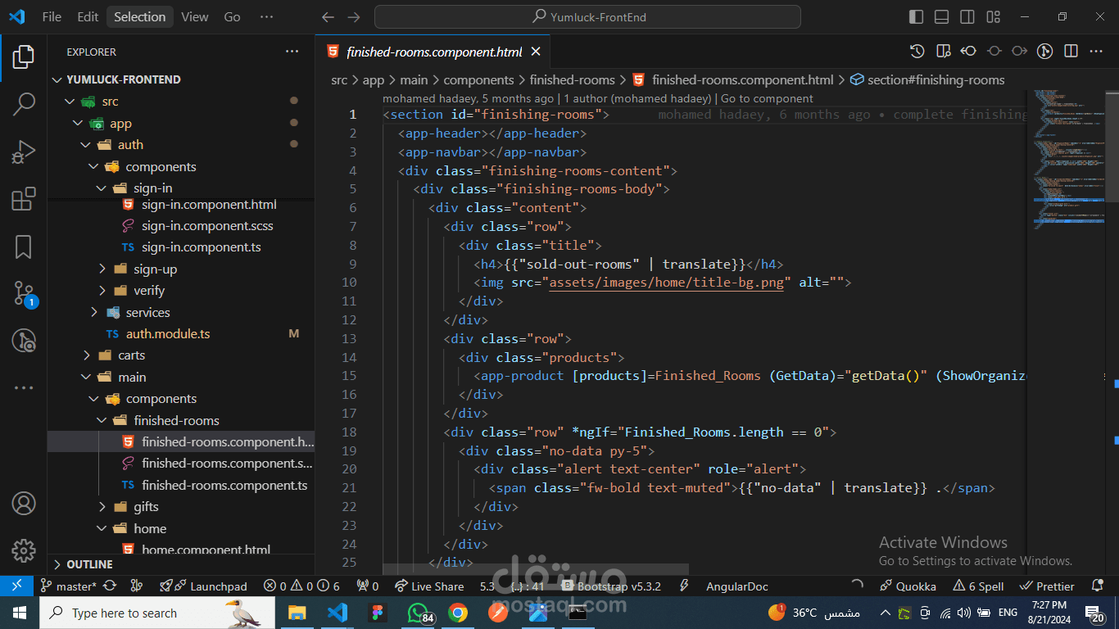This screenshot has width=1119, height=629.
Task: Click the Open Preview to the Side icon
Action: tap(943, 52)
